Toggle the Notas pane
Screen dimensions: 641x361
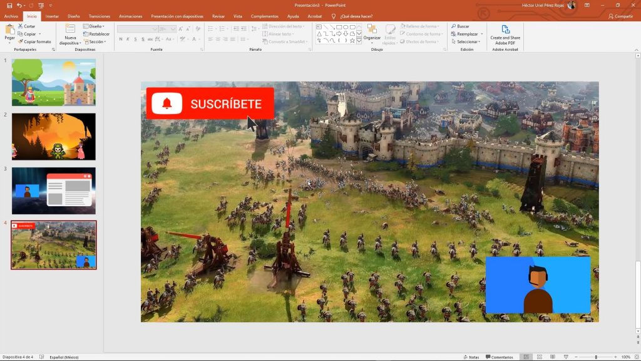tap(471, 357)
